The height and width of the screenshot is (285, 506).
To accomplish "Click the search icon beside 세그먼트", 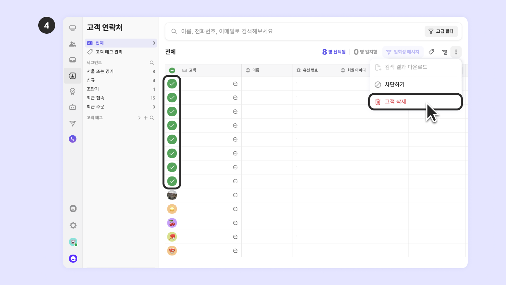I will [152, 63].
